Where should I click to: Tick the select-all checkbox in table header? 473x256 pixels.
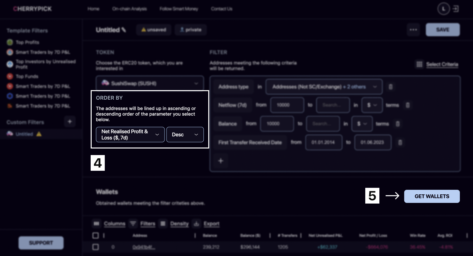(96, 235)
